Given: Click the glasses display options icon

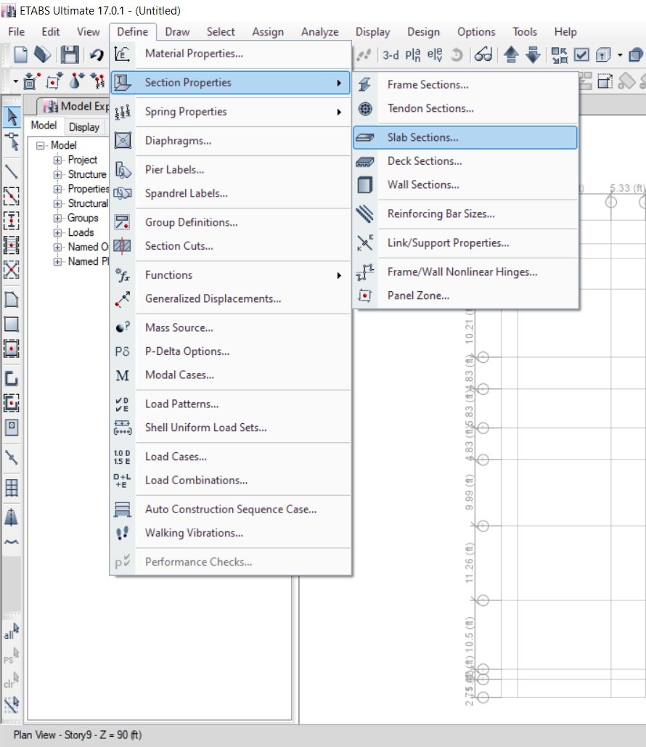Looking at the screenshot, I should coord(483,55).
